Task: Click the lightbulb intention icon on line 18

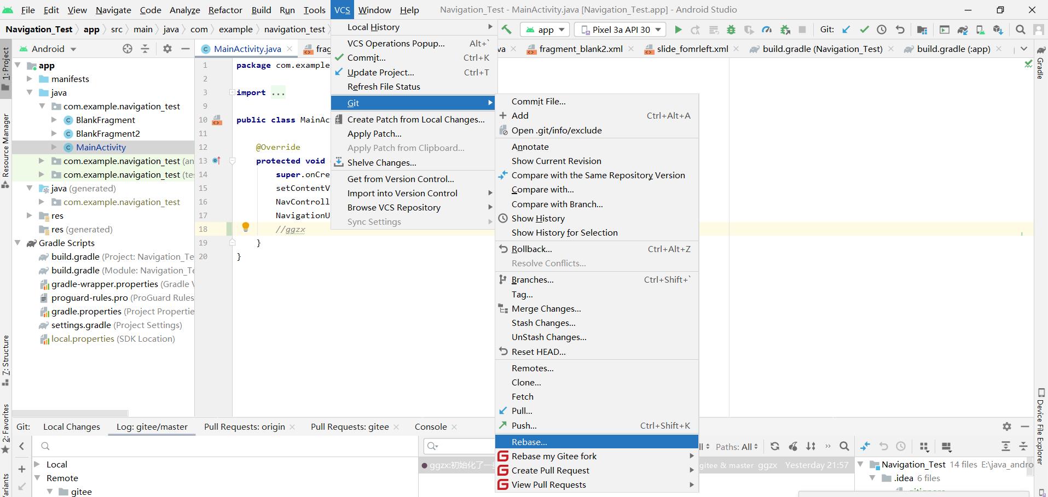Action: coord(246,227)
